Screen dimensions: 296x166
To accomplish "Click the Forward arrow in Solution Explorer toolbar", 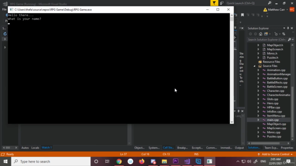I will [x=255, y=34].
